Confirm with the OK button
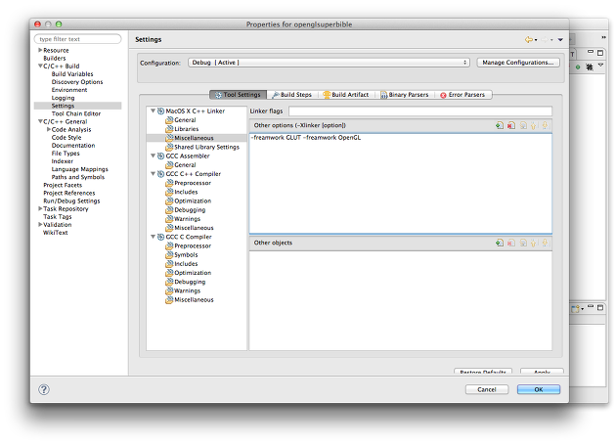The width and height of the screenshot is (616, 445). pyautogui.click(x=539, y=389)
